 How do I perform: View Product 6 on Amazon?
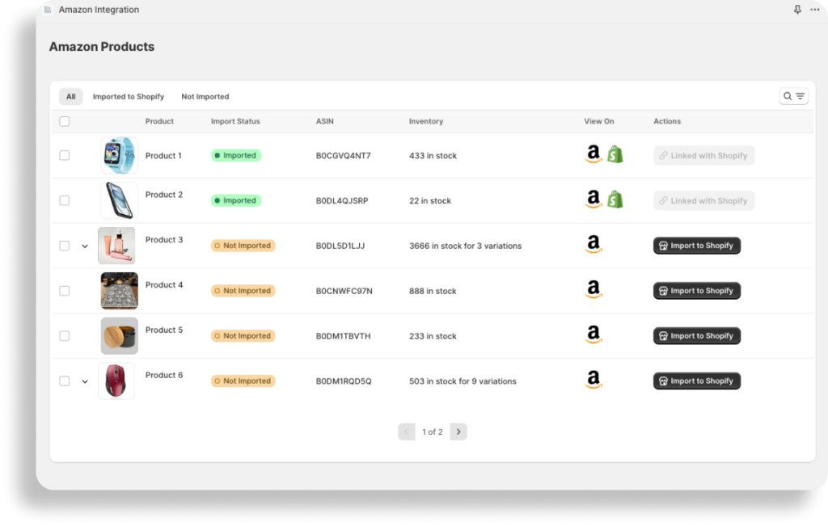tap(594, 379)
